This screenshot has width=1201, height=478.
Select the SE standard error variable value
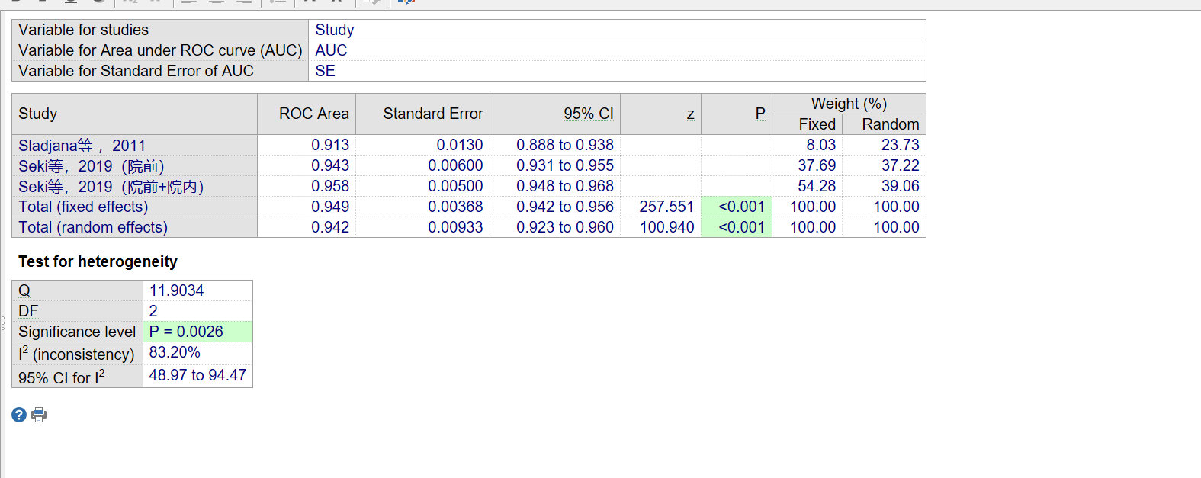tap(325, 71)
